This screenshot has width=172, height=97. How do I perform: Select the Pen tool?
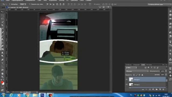coord(2,60)
